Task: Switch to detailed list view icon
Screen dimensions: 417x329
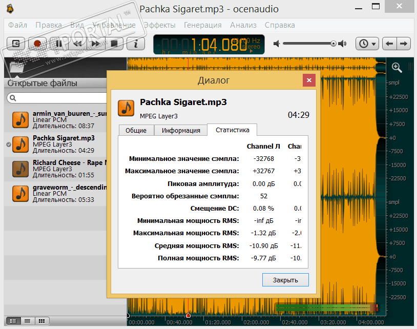Action: coord(13,321)
